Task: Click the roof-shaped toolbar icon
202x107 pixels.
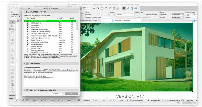Action: click(118, 9)
